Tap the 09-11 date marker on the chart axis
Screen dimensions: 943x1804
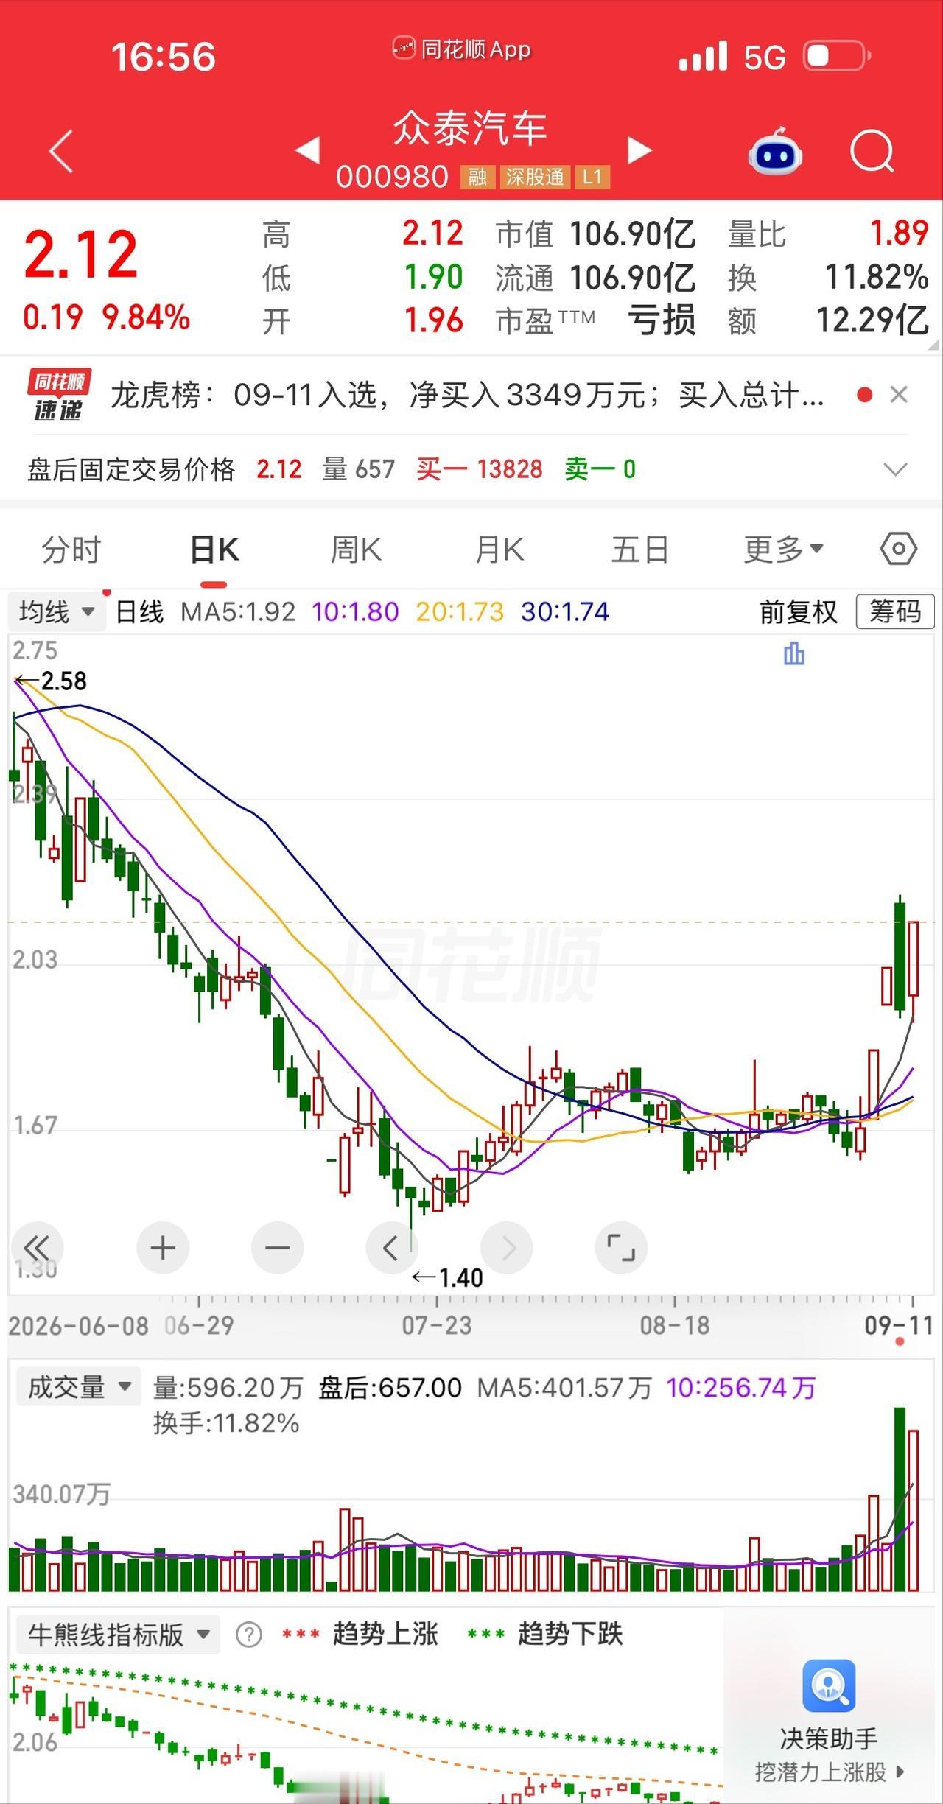[x=899, y=1326]
